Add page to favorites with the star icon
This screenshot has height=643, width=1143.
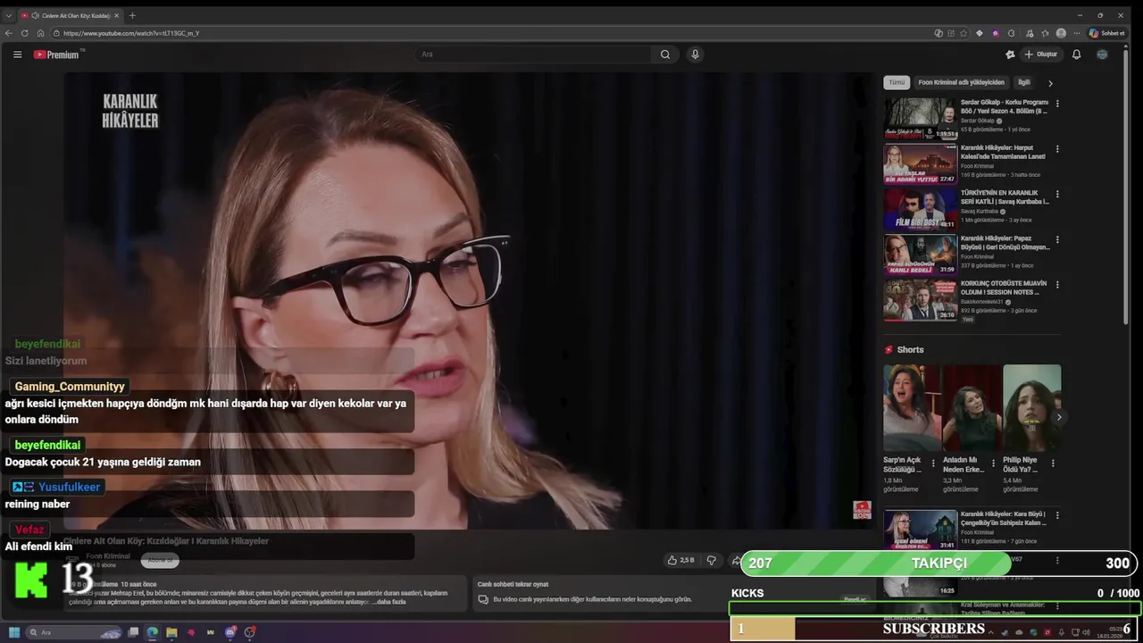[964, 33]
